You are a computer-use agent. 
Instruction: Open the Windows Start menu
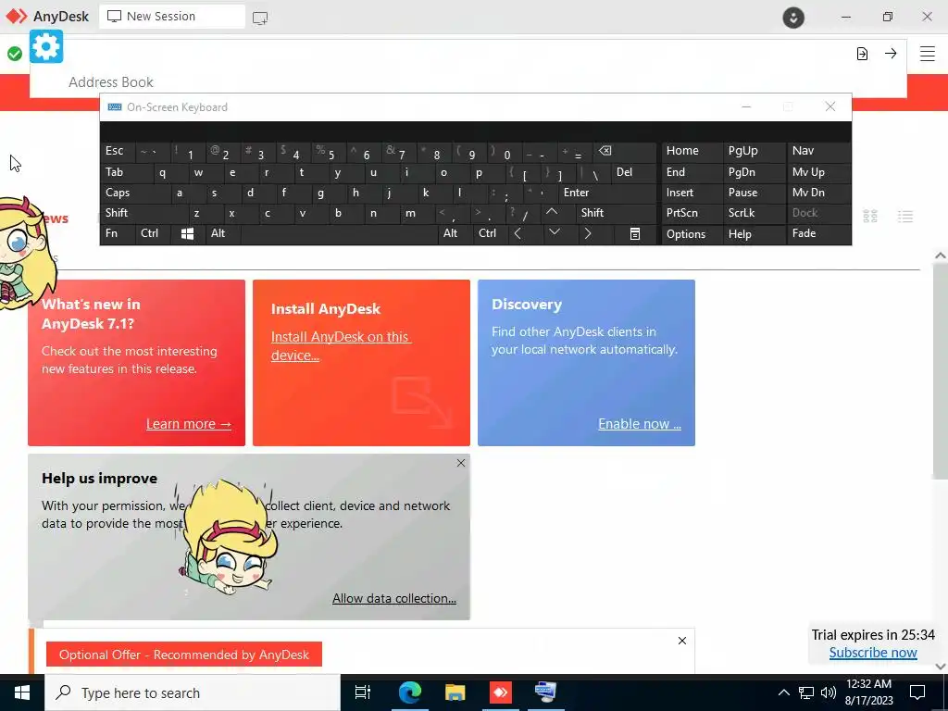point(22,692)
